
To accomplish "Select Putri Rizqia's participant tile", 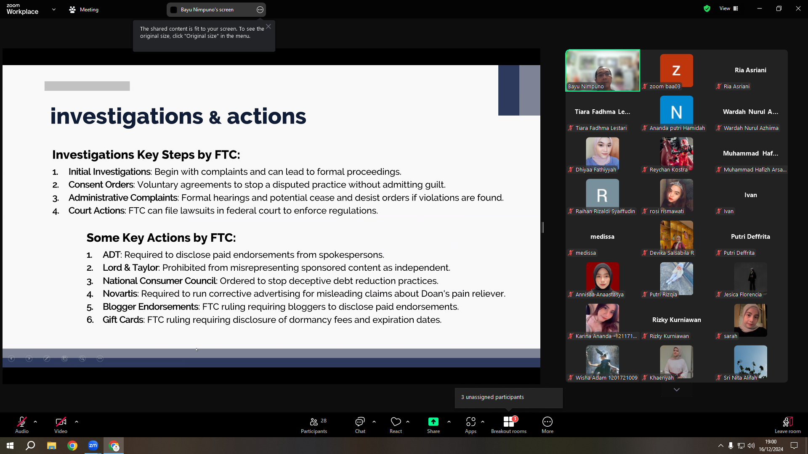I will pos(677,278).
